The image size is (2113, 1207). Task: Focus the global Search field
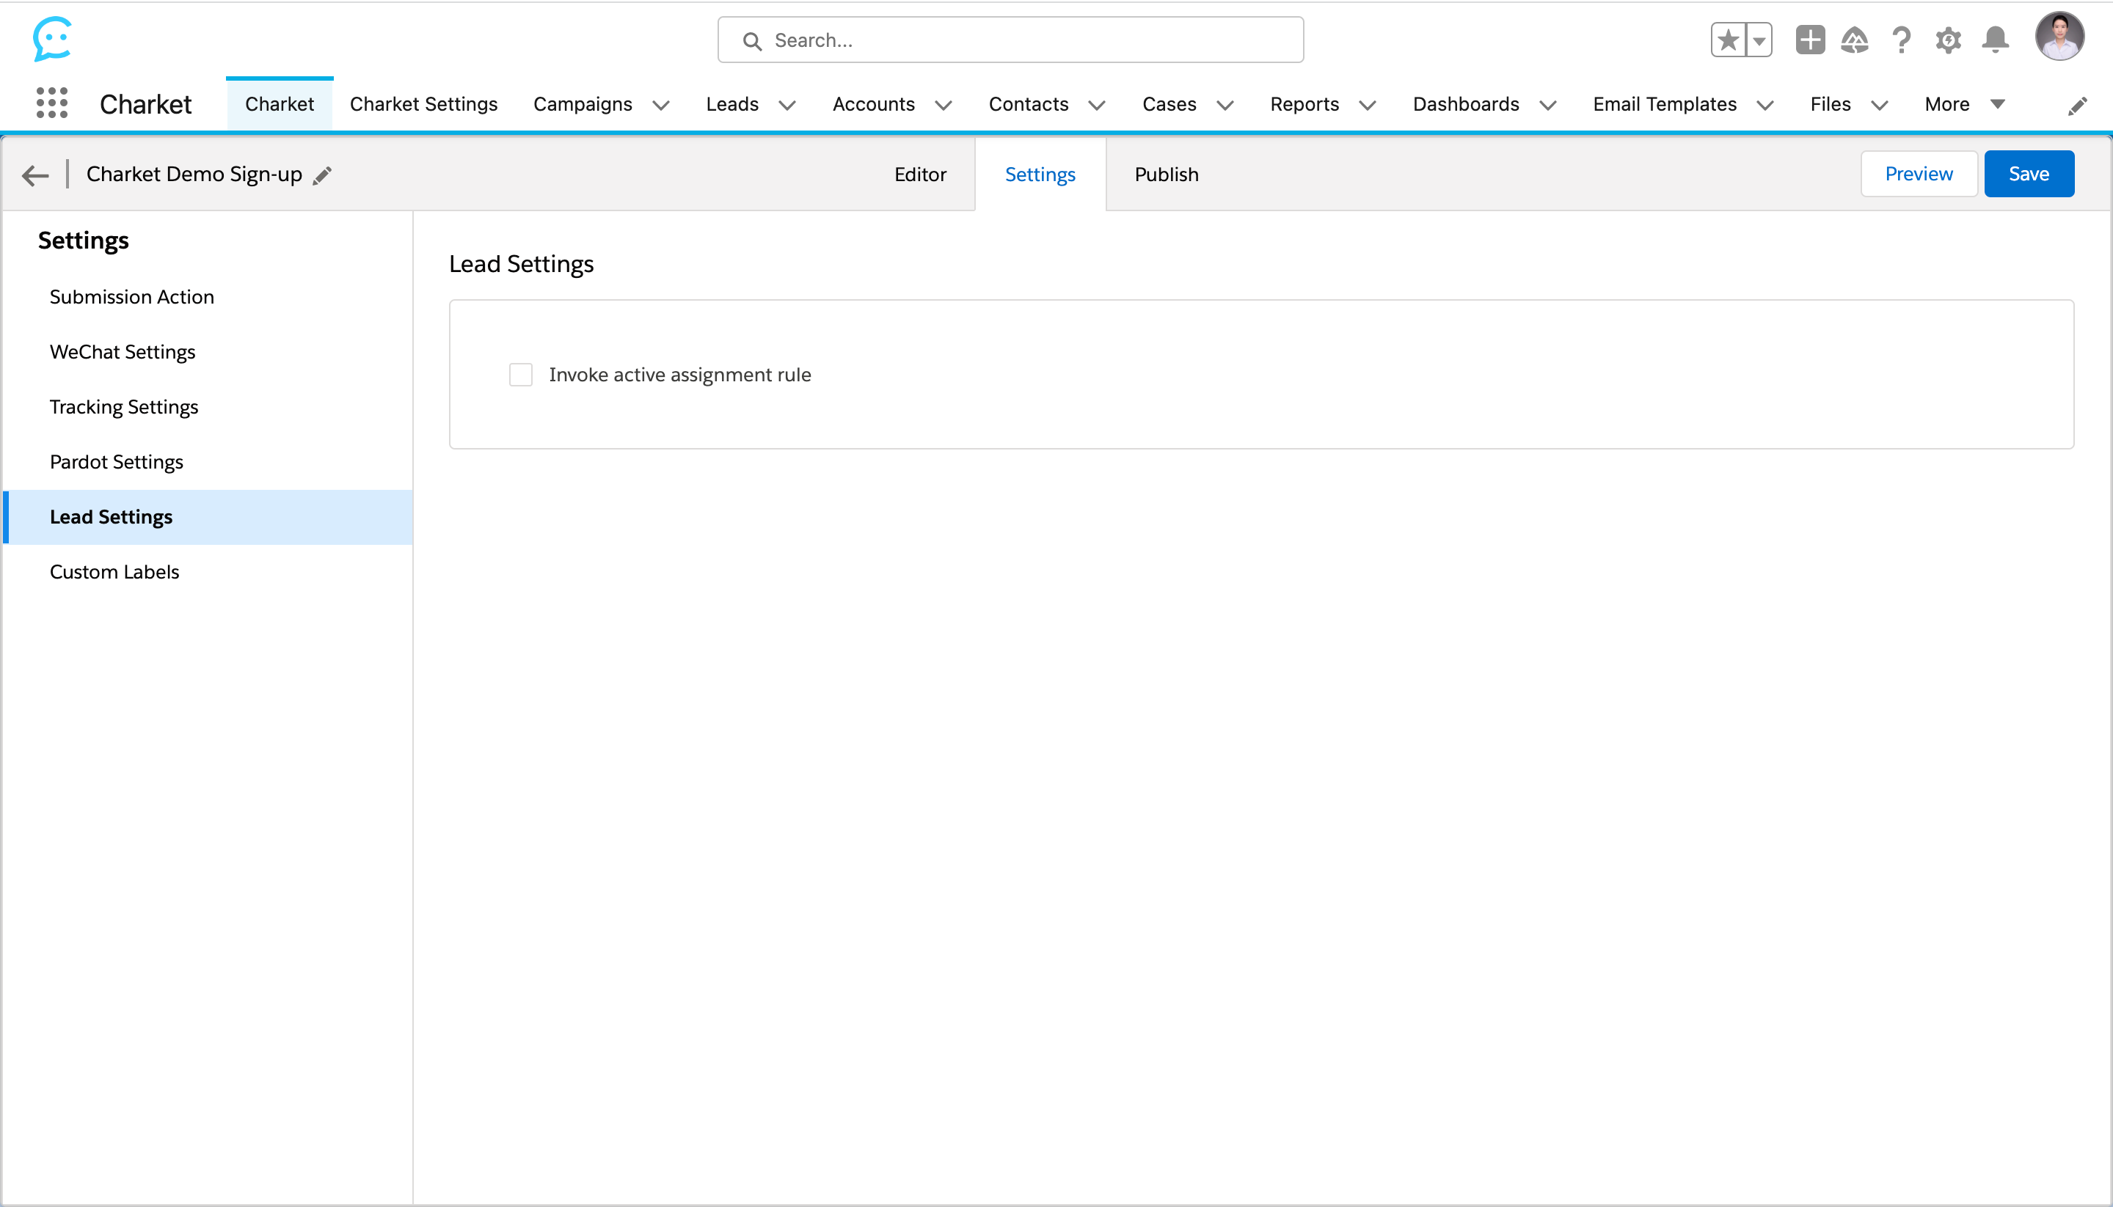coord(1010,40)
